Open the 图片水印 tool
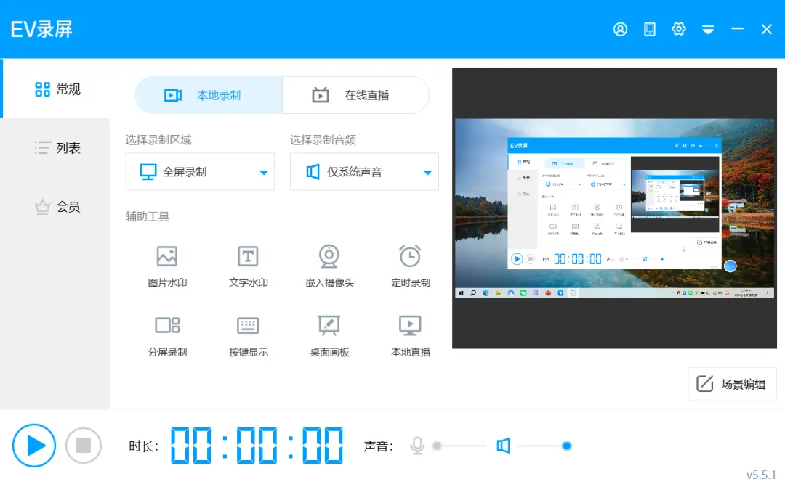785x479 pixels. (167, 266)
